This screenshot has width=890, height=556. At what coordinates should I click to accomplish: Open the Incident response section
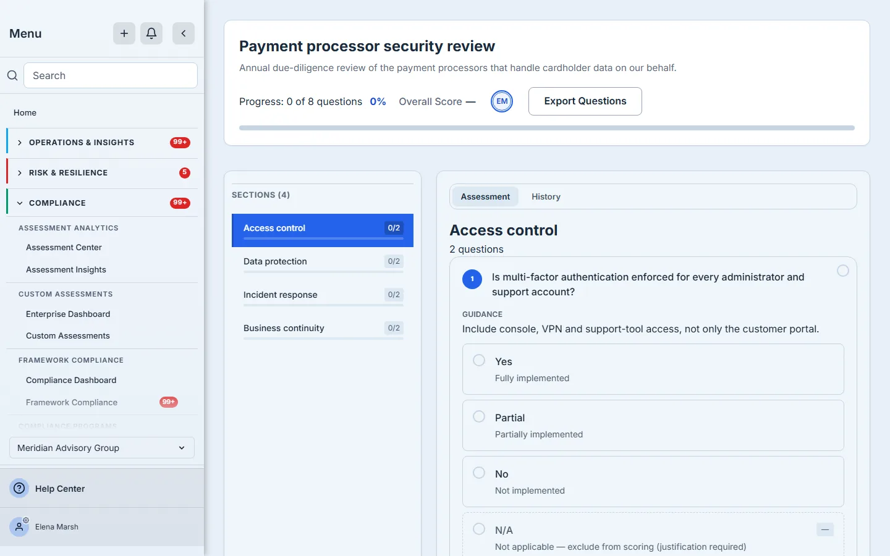(323, 297)
